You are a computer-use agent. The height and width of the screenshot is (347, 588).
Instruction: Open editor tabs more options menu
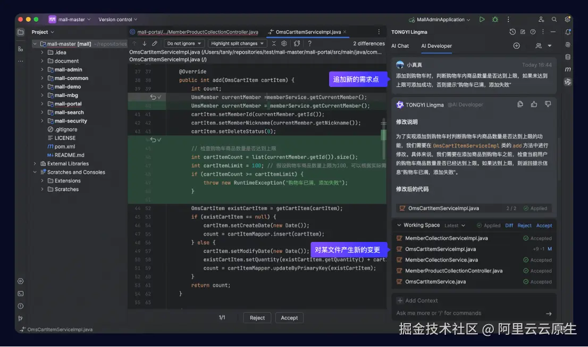click(x=379, y=32)
